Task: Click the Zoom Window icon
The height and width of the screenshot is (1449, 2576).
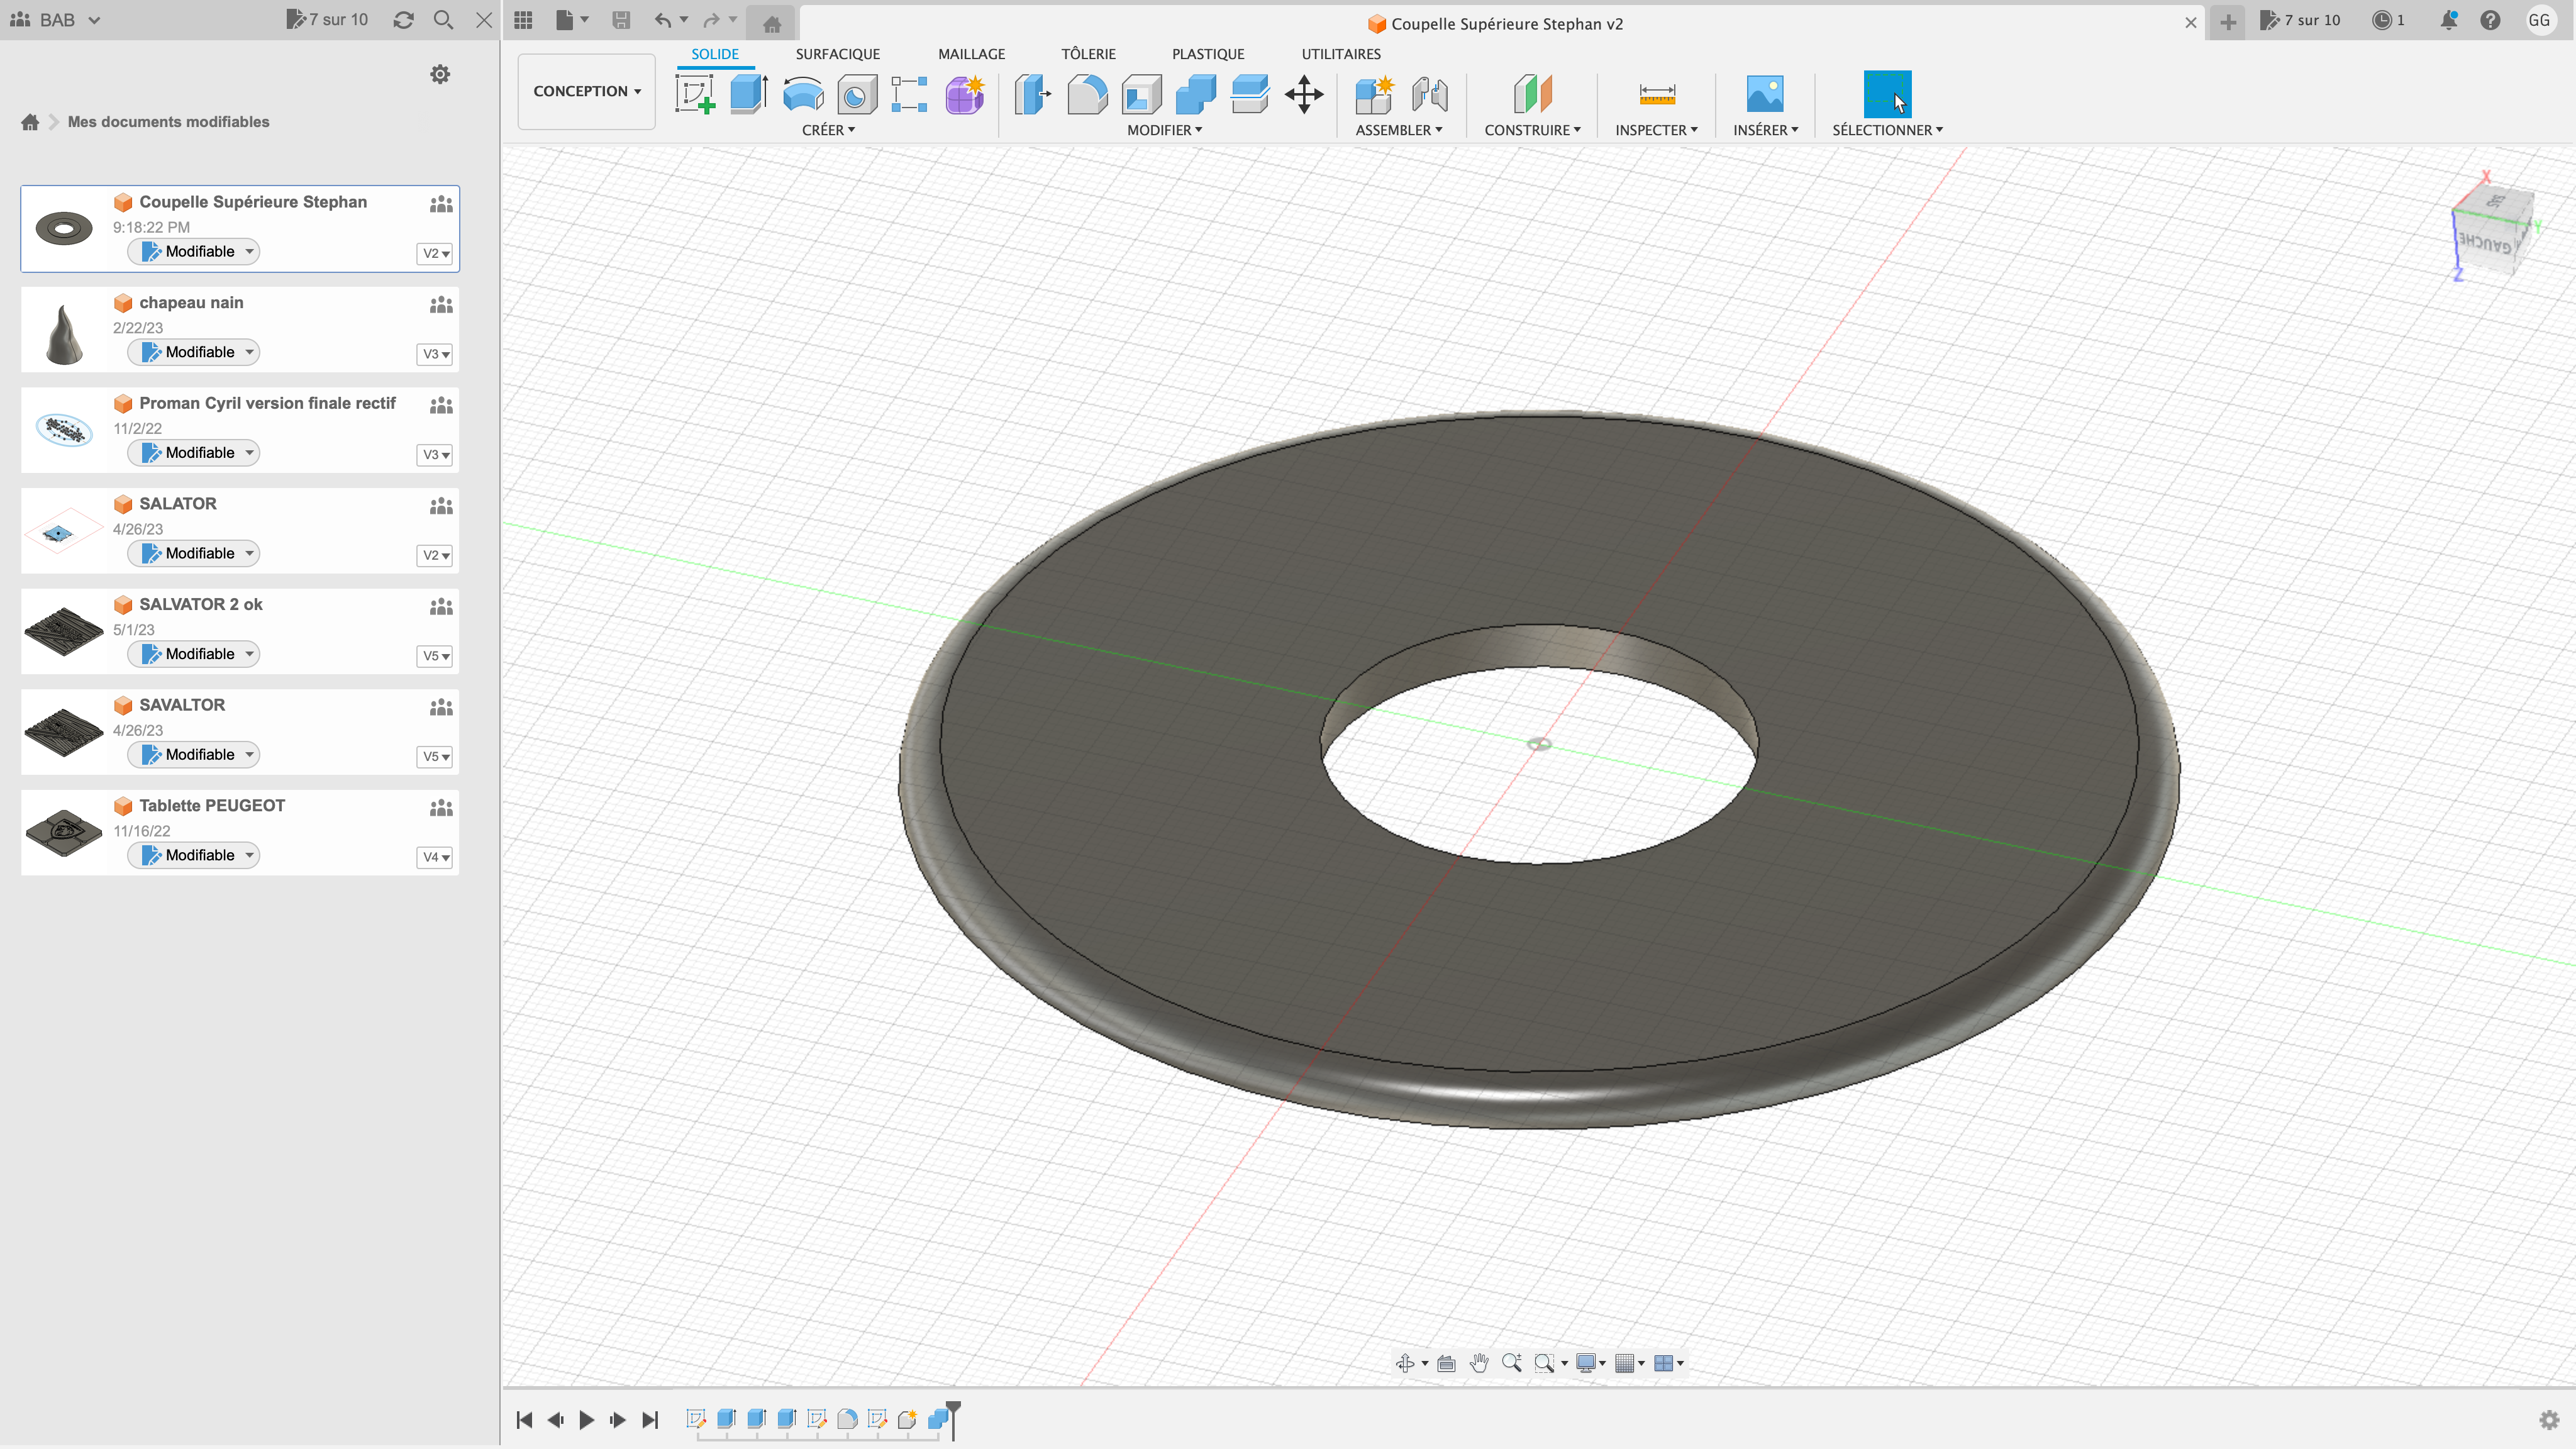Action: [x=1544, y=1363]
